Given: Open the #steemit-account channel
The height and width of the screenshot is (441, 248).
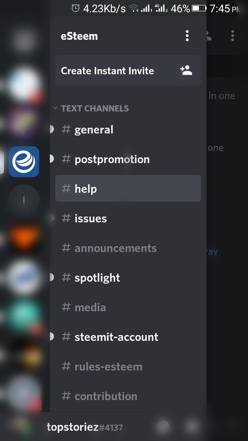Looking at the screenshot, I should pyautogui.click(x=128, y=337).
